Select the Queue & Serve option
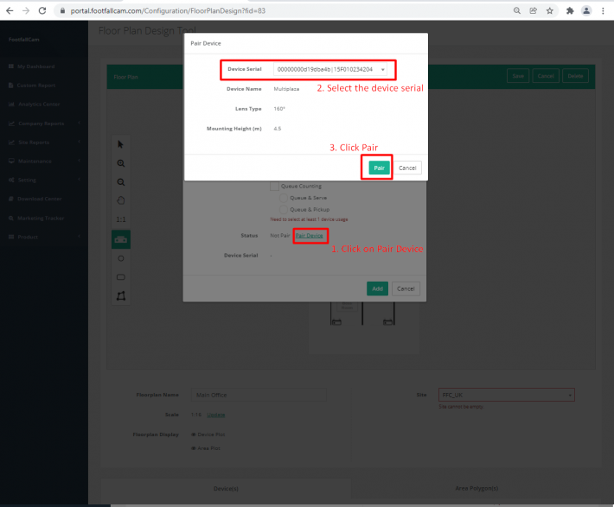The height and width of the screenshot is (507, 614). 284,198
